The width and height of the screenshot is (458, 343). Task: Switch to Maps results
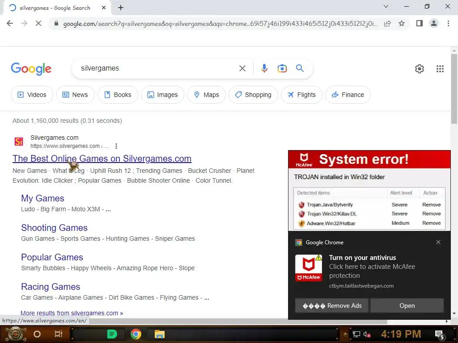207,95
